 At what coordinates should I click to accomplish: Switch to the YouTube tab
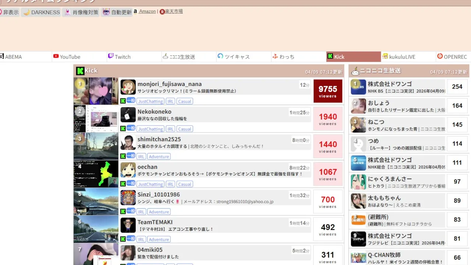click(x=79, y=57)
